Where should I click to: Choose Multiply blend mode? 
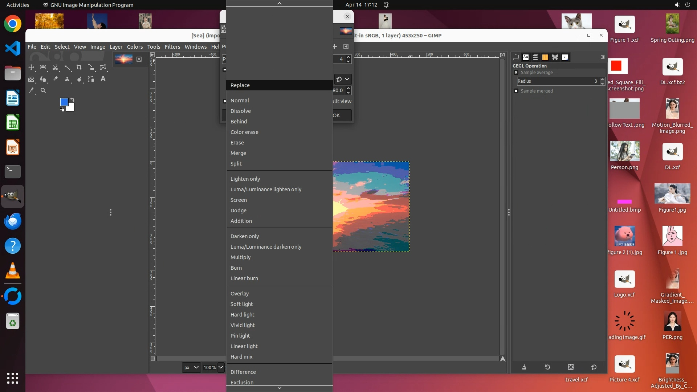[x=240, y=257]
